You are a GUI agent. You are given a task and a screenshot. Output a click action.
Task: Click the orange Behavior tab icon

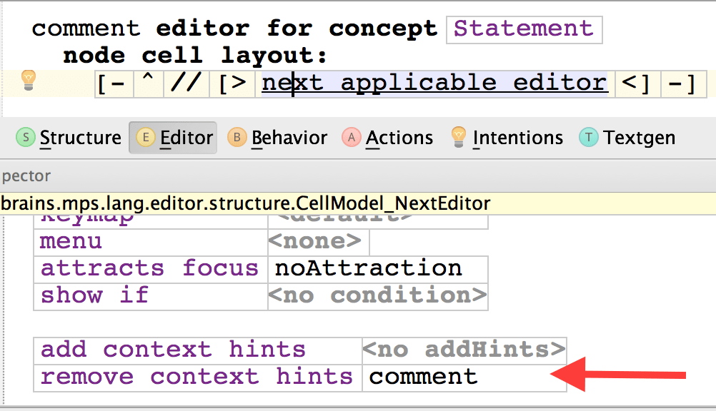237,137
